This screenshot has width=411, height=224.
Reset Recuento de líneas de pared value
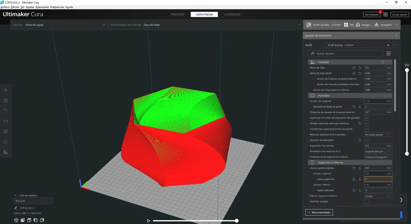click(x=354, y=107)
